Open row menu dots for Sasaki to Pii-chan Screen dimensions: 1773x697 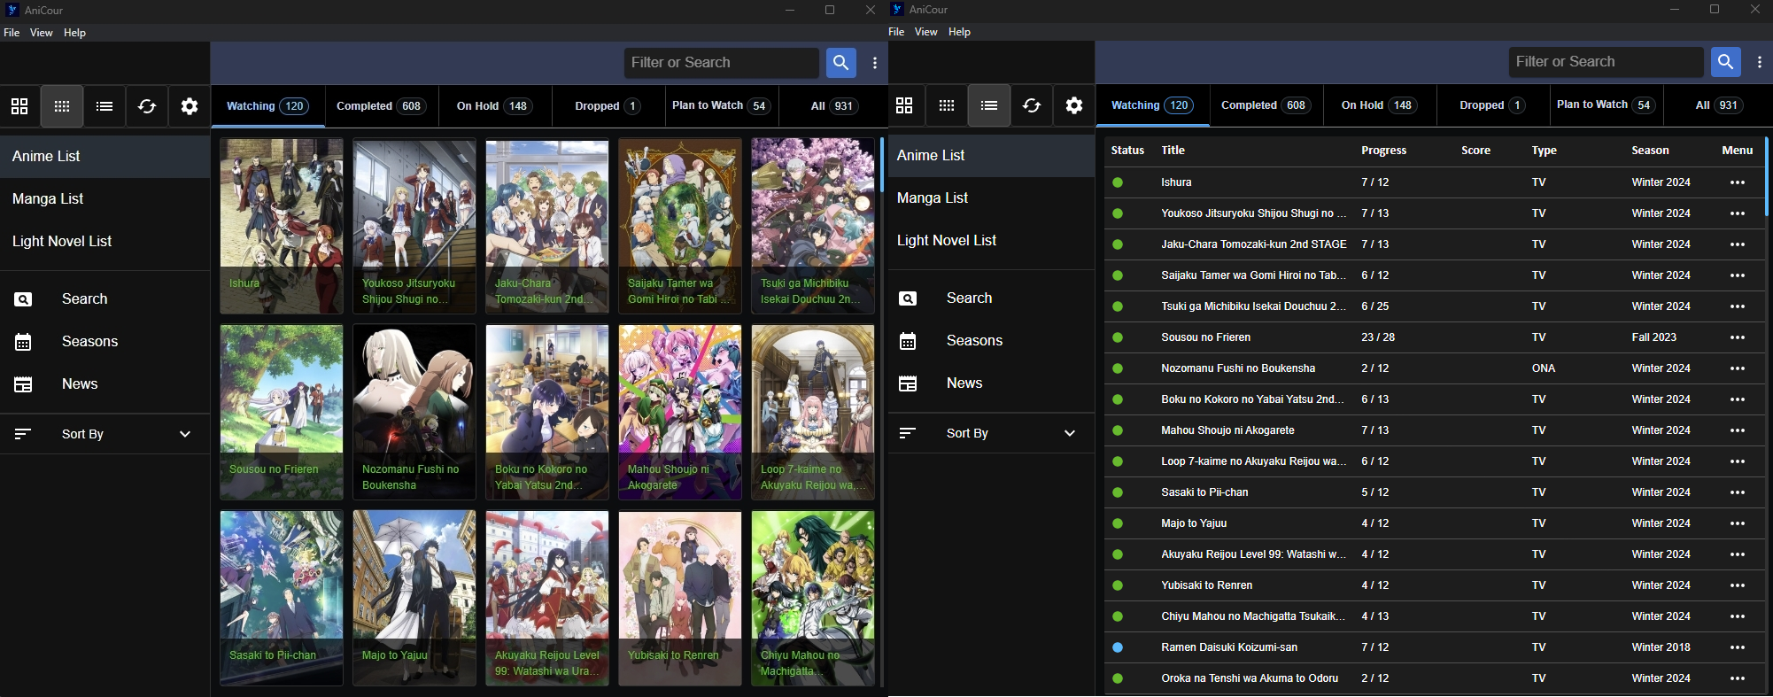pyautogui.click(x=1738, y=492)
